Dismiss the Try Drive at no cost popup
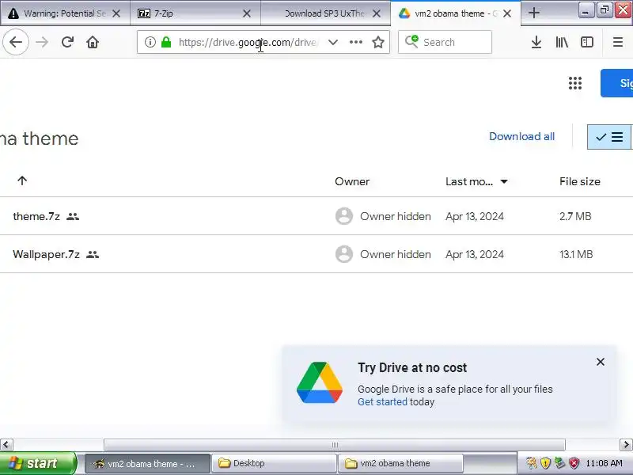Image resolution: width=633 pixels, height=475 pixels. click(x=601, y=362)
